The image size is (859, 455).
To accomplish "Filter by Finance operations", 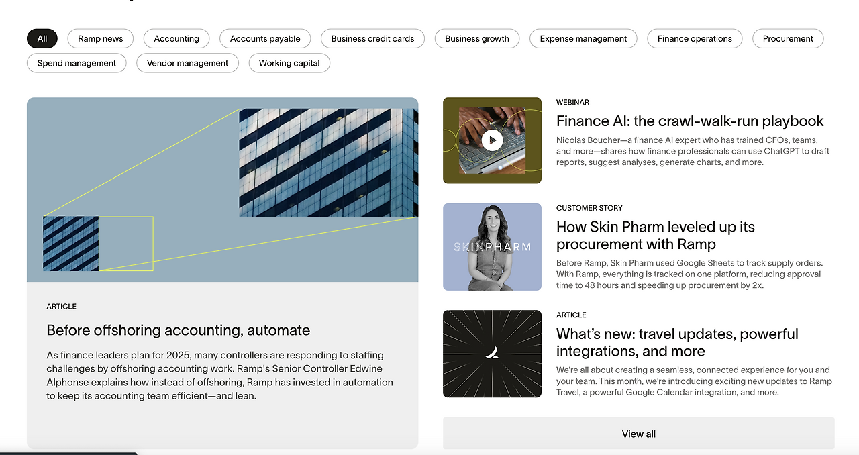I will click(x=695, y=38).
